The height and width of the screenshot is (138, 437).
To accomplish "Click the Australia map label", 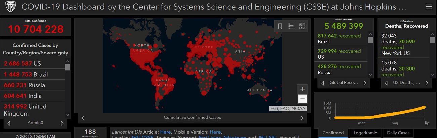I will (260, 90).
